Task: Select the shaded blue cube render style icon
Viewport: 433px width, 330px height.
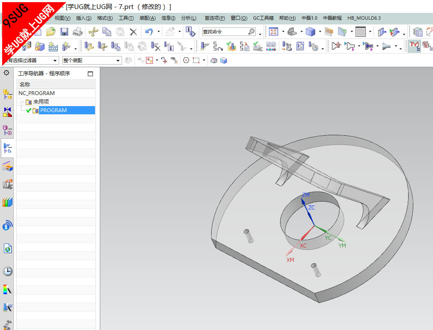Action: click(x=311, y=32)
